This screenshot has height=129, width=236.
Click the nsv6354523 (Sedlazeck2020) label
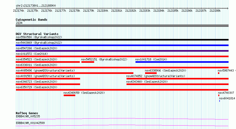[37, 59]
